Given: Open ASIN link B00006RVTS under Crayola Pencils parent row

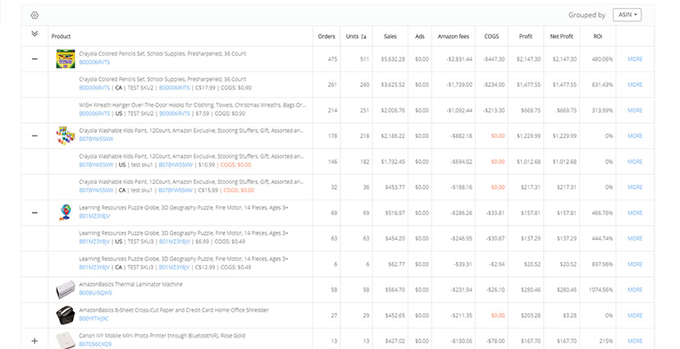Looking at the screenshot, I should tap(94, 62).
